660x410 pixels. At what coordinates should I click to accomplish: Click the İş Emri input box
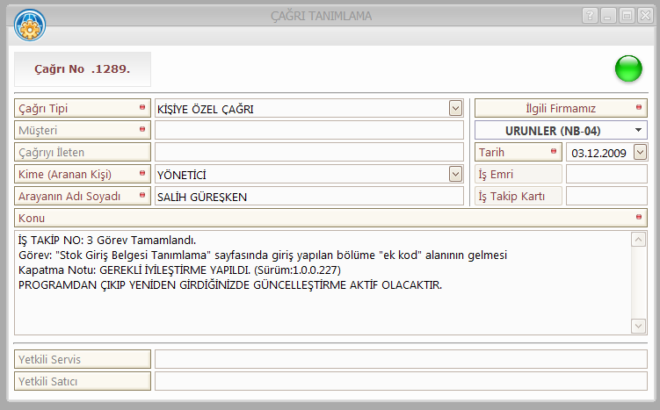click(x=606, y=174)
